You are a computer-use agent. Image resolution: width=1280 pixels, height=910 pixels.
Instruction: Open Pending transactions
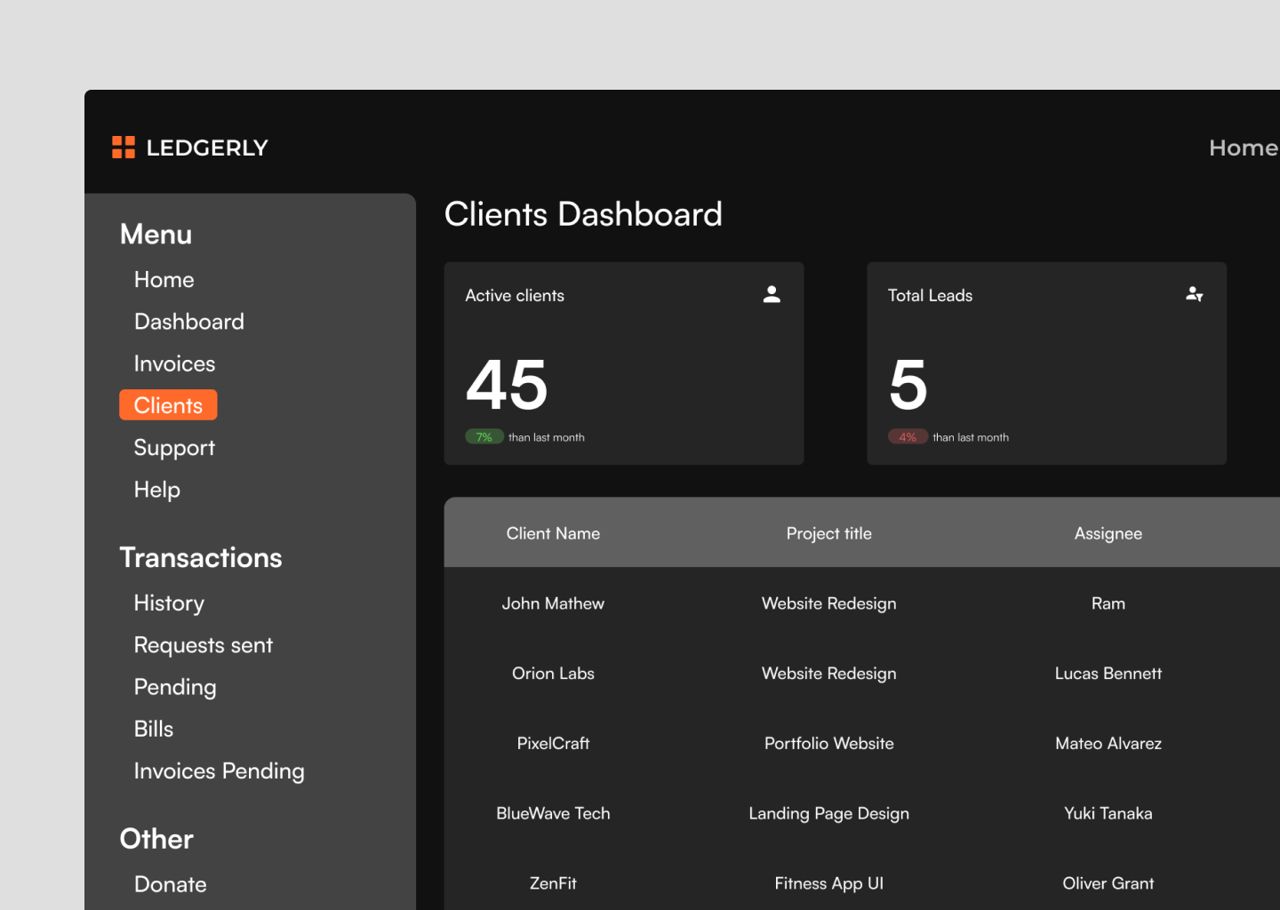coord(175,686)
